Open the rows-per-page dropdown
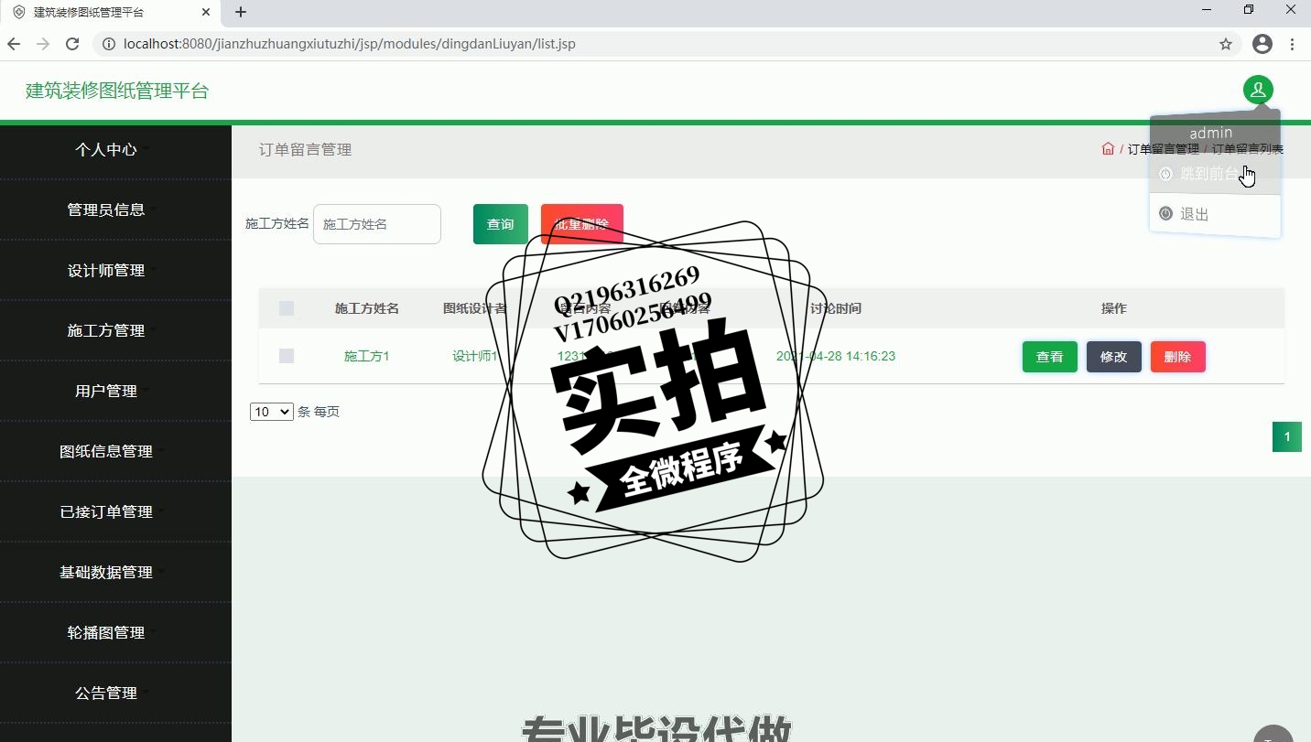 [x=271, y=412]
